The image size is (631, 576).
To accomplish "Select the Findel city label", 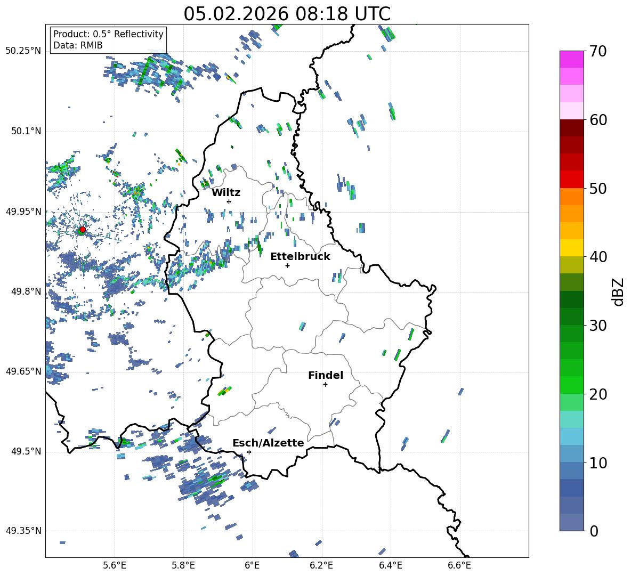I will point(326,375).
